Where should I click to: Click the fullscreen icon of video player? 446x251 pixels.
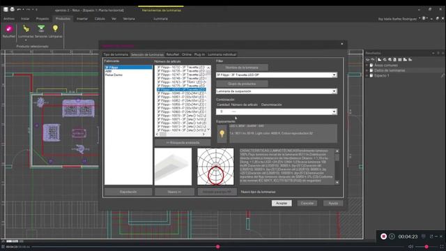coord(442,246)
